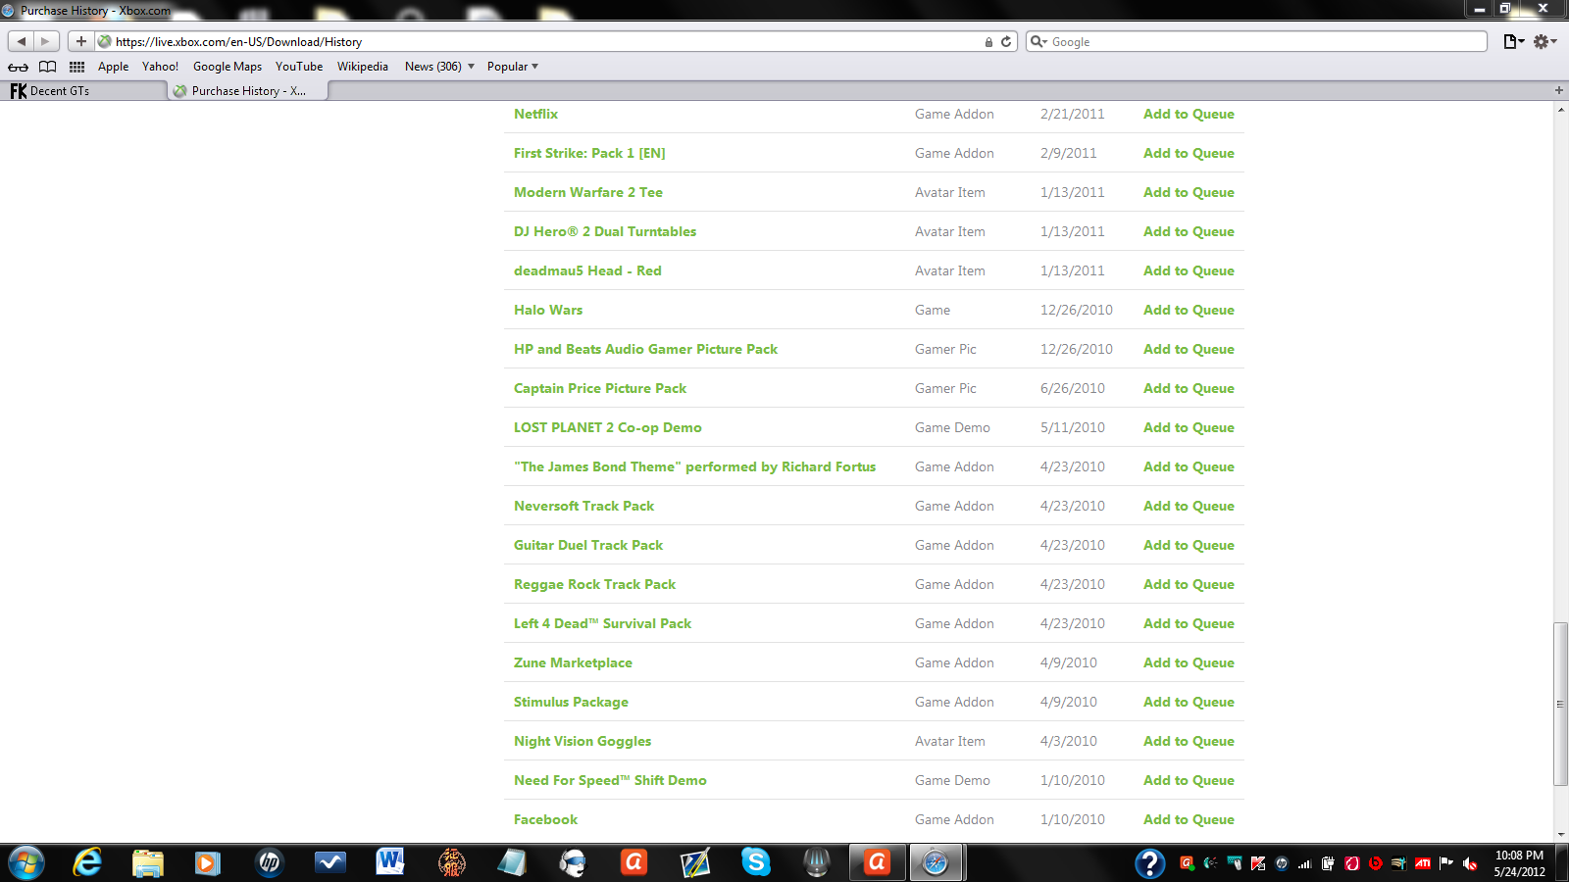Open Skype from the taskbar
Viewport: 1569px width, 882px height.
point(756,862)
